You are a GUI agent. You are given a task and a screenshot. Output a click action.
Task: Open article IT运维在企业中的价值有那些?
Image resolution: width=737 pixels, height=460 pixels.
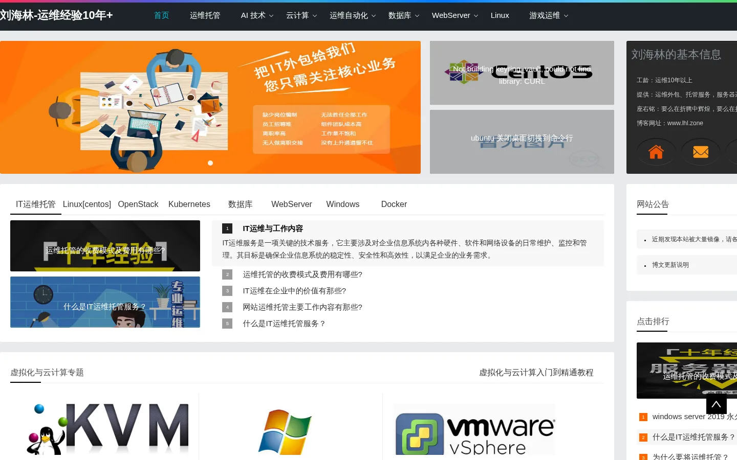pyautogui.click(x=294, y=291)
